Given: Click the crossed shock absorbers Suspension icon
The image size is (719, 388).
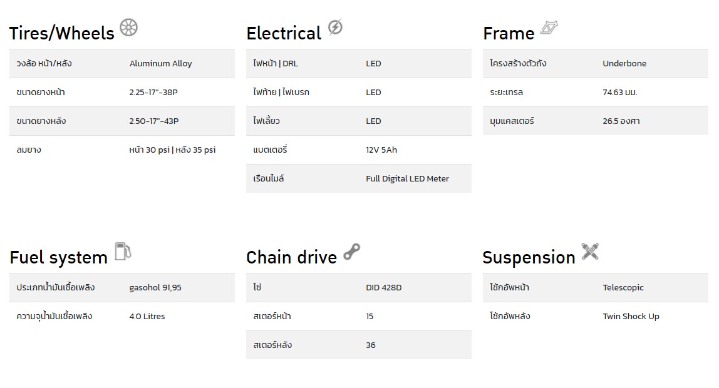Looking at the screenshot, I should [590, 252].
